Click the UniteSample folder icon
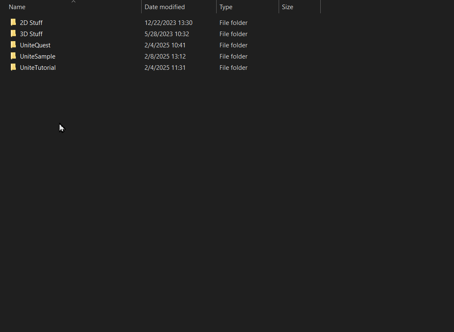454x332 pixels. (x=13, y=57)
